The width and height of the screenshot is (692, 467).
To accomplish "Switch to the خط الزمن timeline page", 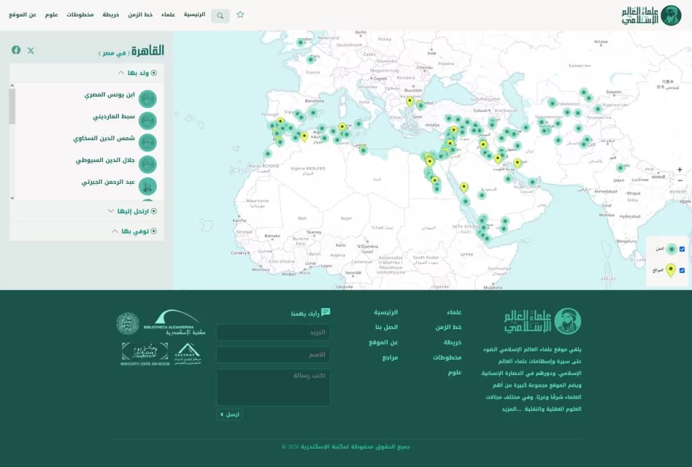I will (140, 14).
